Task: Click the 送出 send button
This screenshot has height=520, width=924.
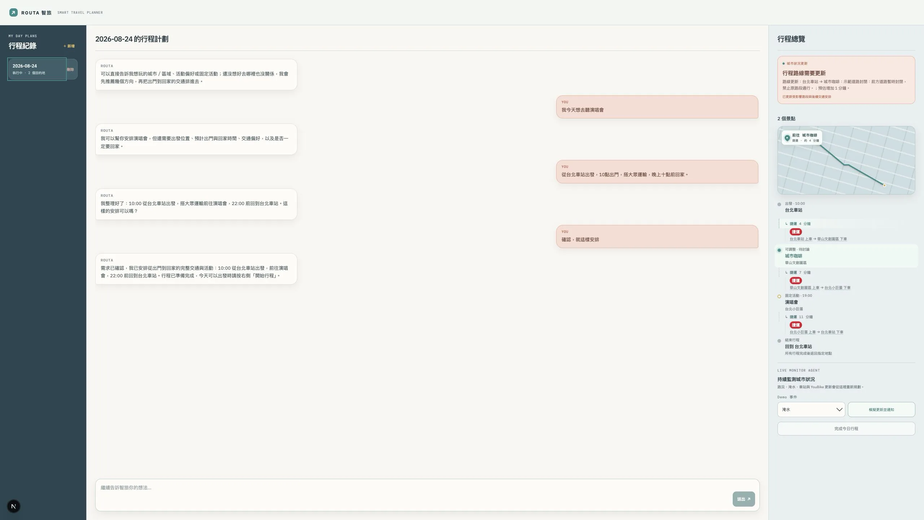Action: point(744,499)
